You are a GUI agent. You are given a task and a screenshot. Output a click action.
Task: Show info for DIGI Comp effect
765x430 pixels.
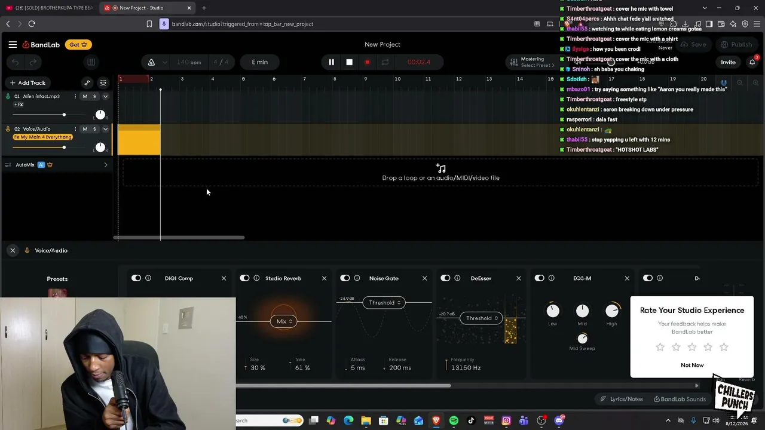pyautogui.click(x=148, y=278)
